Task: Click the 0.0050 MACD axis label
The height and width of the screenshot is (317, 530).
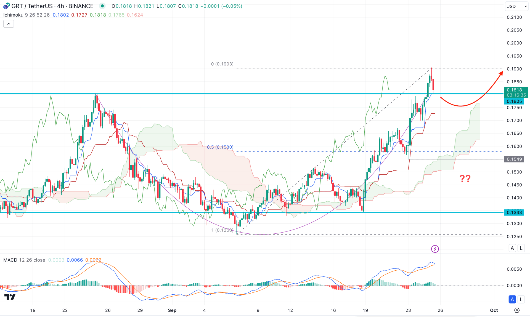Action: 514,269
